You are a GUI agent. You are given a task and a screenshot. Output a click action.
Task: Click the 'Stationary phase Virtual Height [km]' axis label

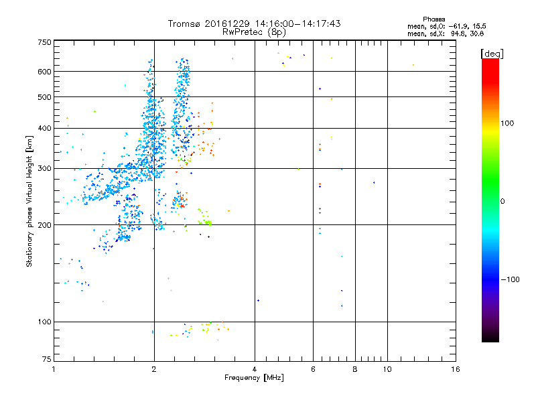[29, 202]
